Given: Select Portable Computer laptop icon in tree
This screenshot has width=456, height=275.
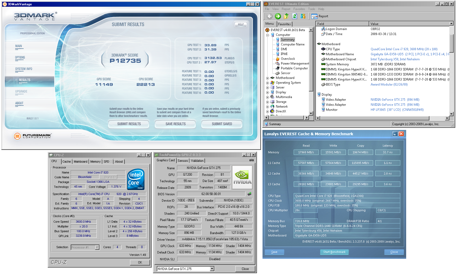Looking at the screenshot, I should click(x=278, y=68).
